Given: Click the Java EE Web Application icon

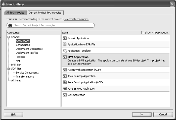Looking at the screenshot, I should (x=65, y=89).
